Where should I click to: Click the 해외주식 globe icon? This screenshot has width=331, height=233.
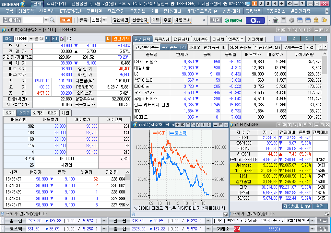233,20
